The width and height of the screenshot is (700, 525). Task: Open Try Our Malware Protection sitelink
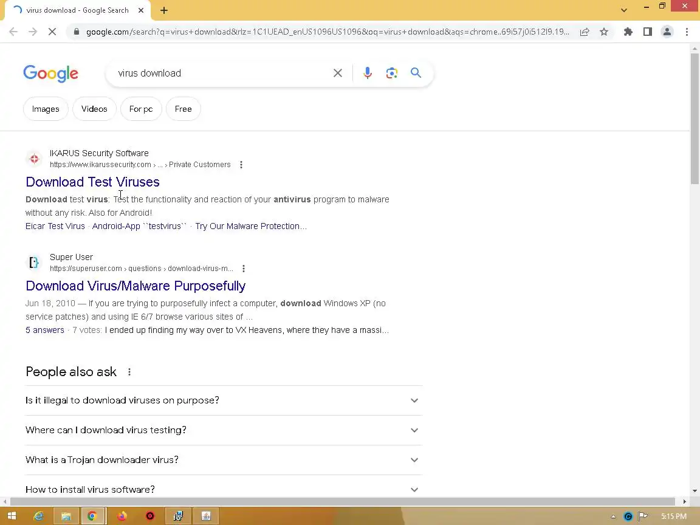[x=251, y=226]
